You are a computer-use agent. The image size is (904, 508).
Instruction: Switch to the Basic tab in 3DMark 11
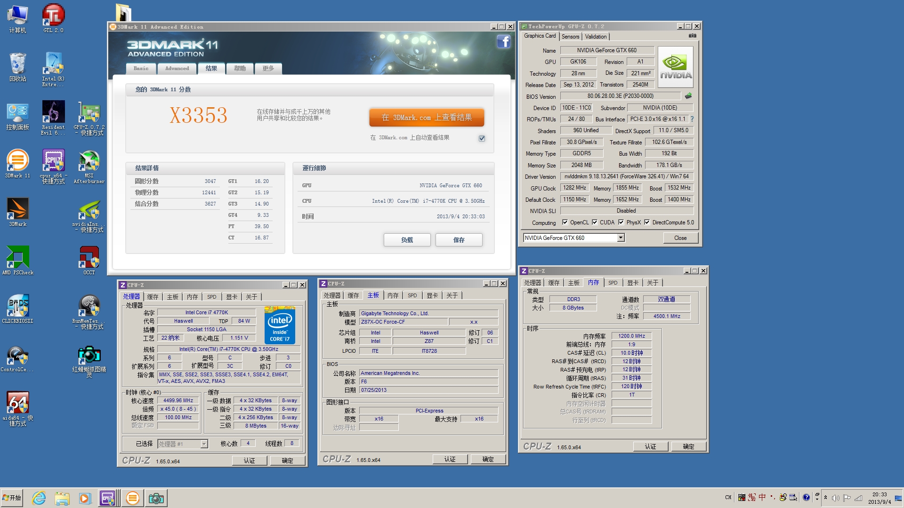[141, 69]
